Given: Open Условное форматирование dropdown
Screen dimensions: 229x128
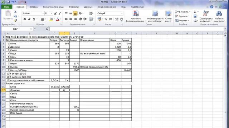Looking at the screenshot, I should click(136, 17).
